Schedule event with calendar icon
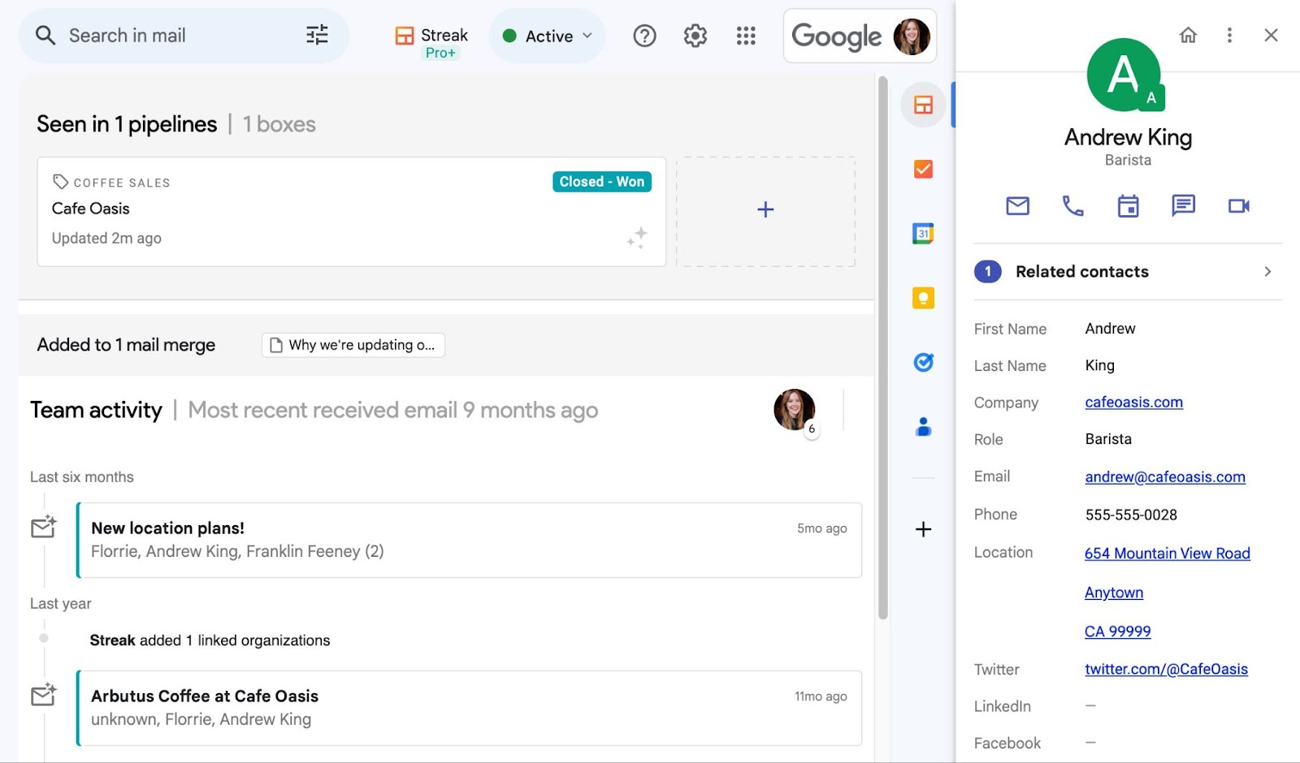1300x763 pixels. coord(1128,206)
